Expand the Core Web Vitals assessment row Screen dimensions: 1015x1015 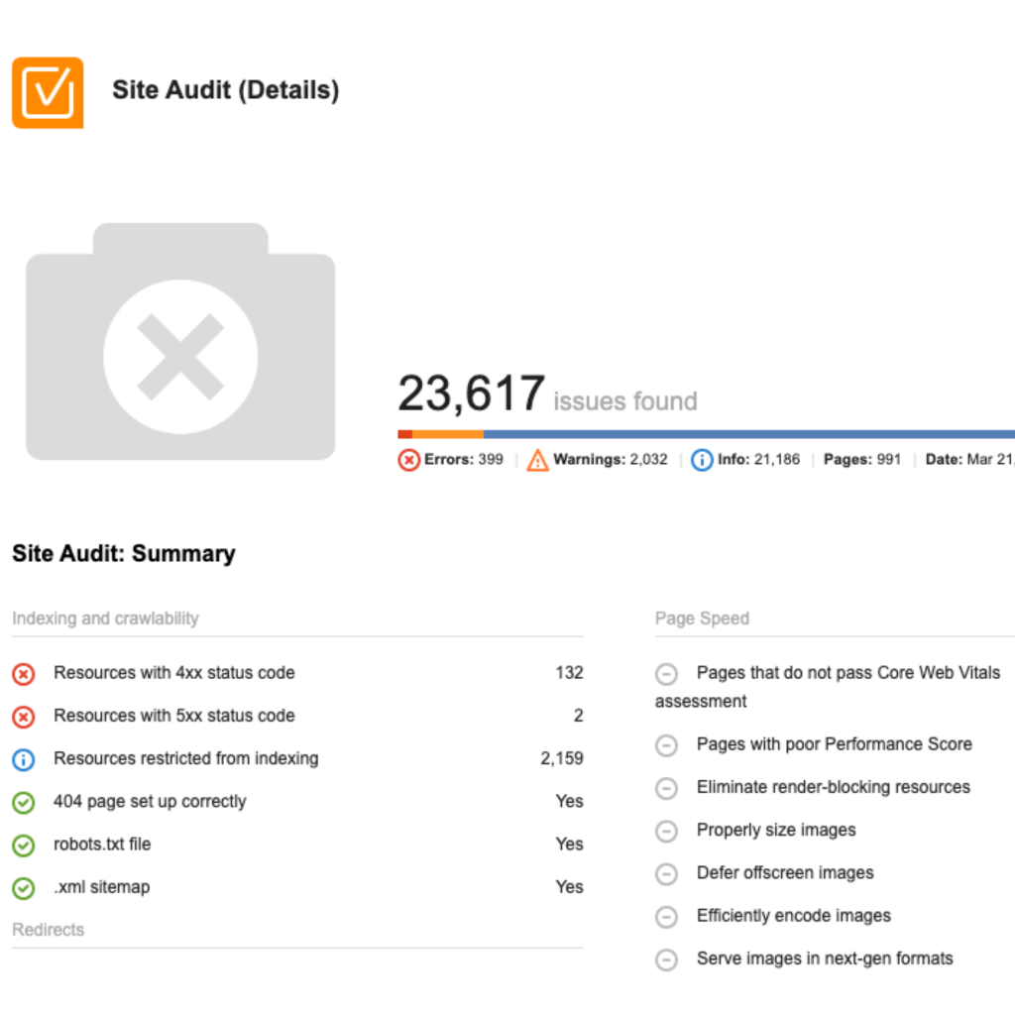click(667, 674)
